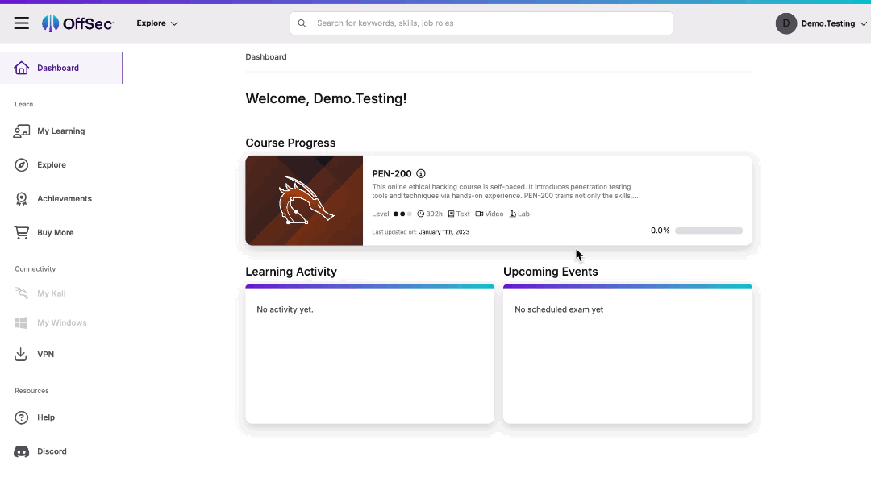Click the My Learning icon

click(x=22, y=131)
